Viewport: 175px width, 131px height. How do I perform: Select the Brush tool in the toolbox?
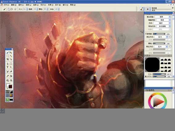8,53
